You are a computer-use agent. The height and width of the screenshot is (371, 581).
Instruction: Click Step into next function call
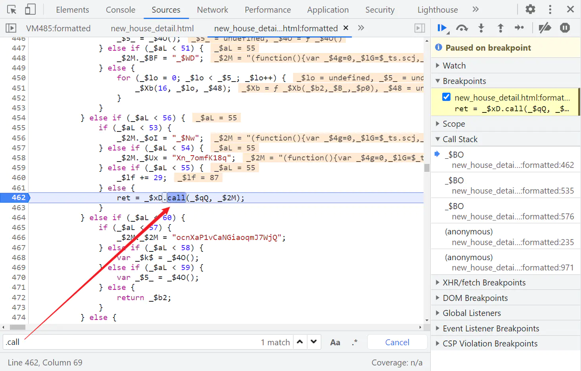pyautogui.click(x=481, y=28)
